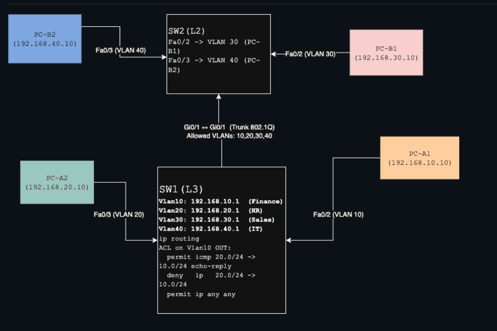Select the PC-B2 host node
This screenshot has height=331, width=497.
[x=45, y=38]
